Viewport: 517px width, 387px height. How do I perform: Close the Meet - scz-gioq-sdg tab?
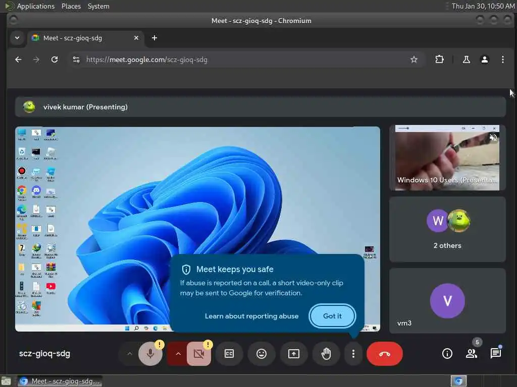pos(136,38)
